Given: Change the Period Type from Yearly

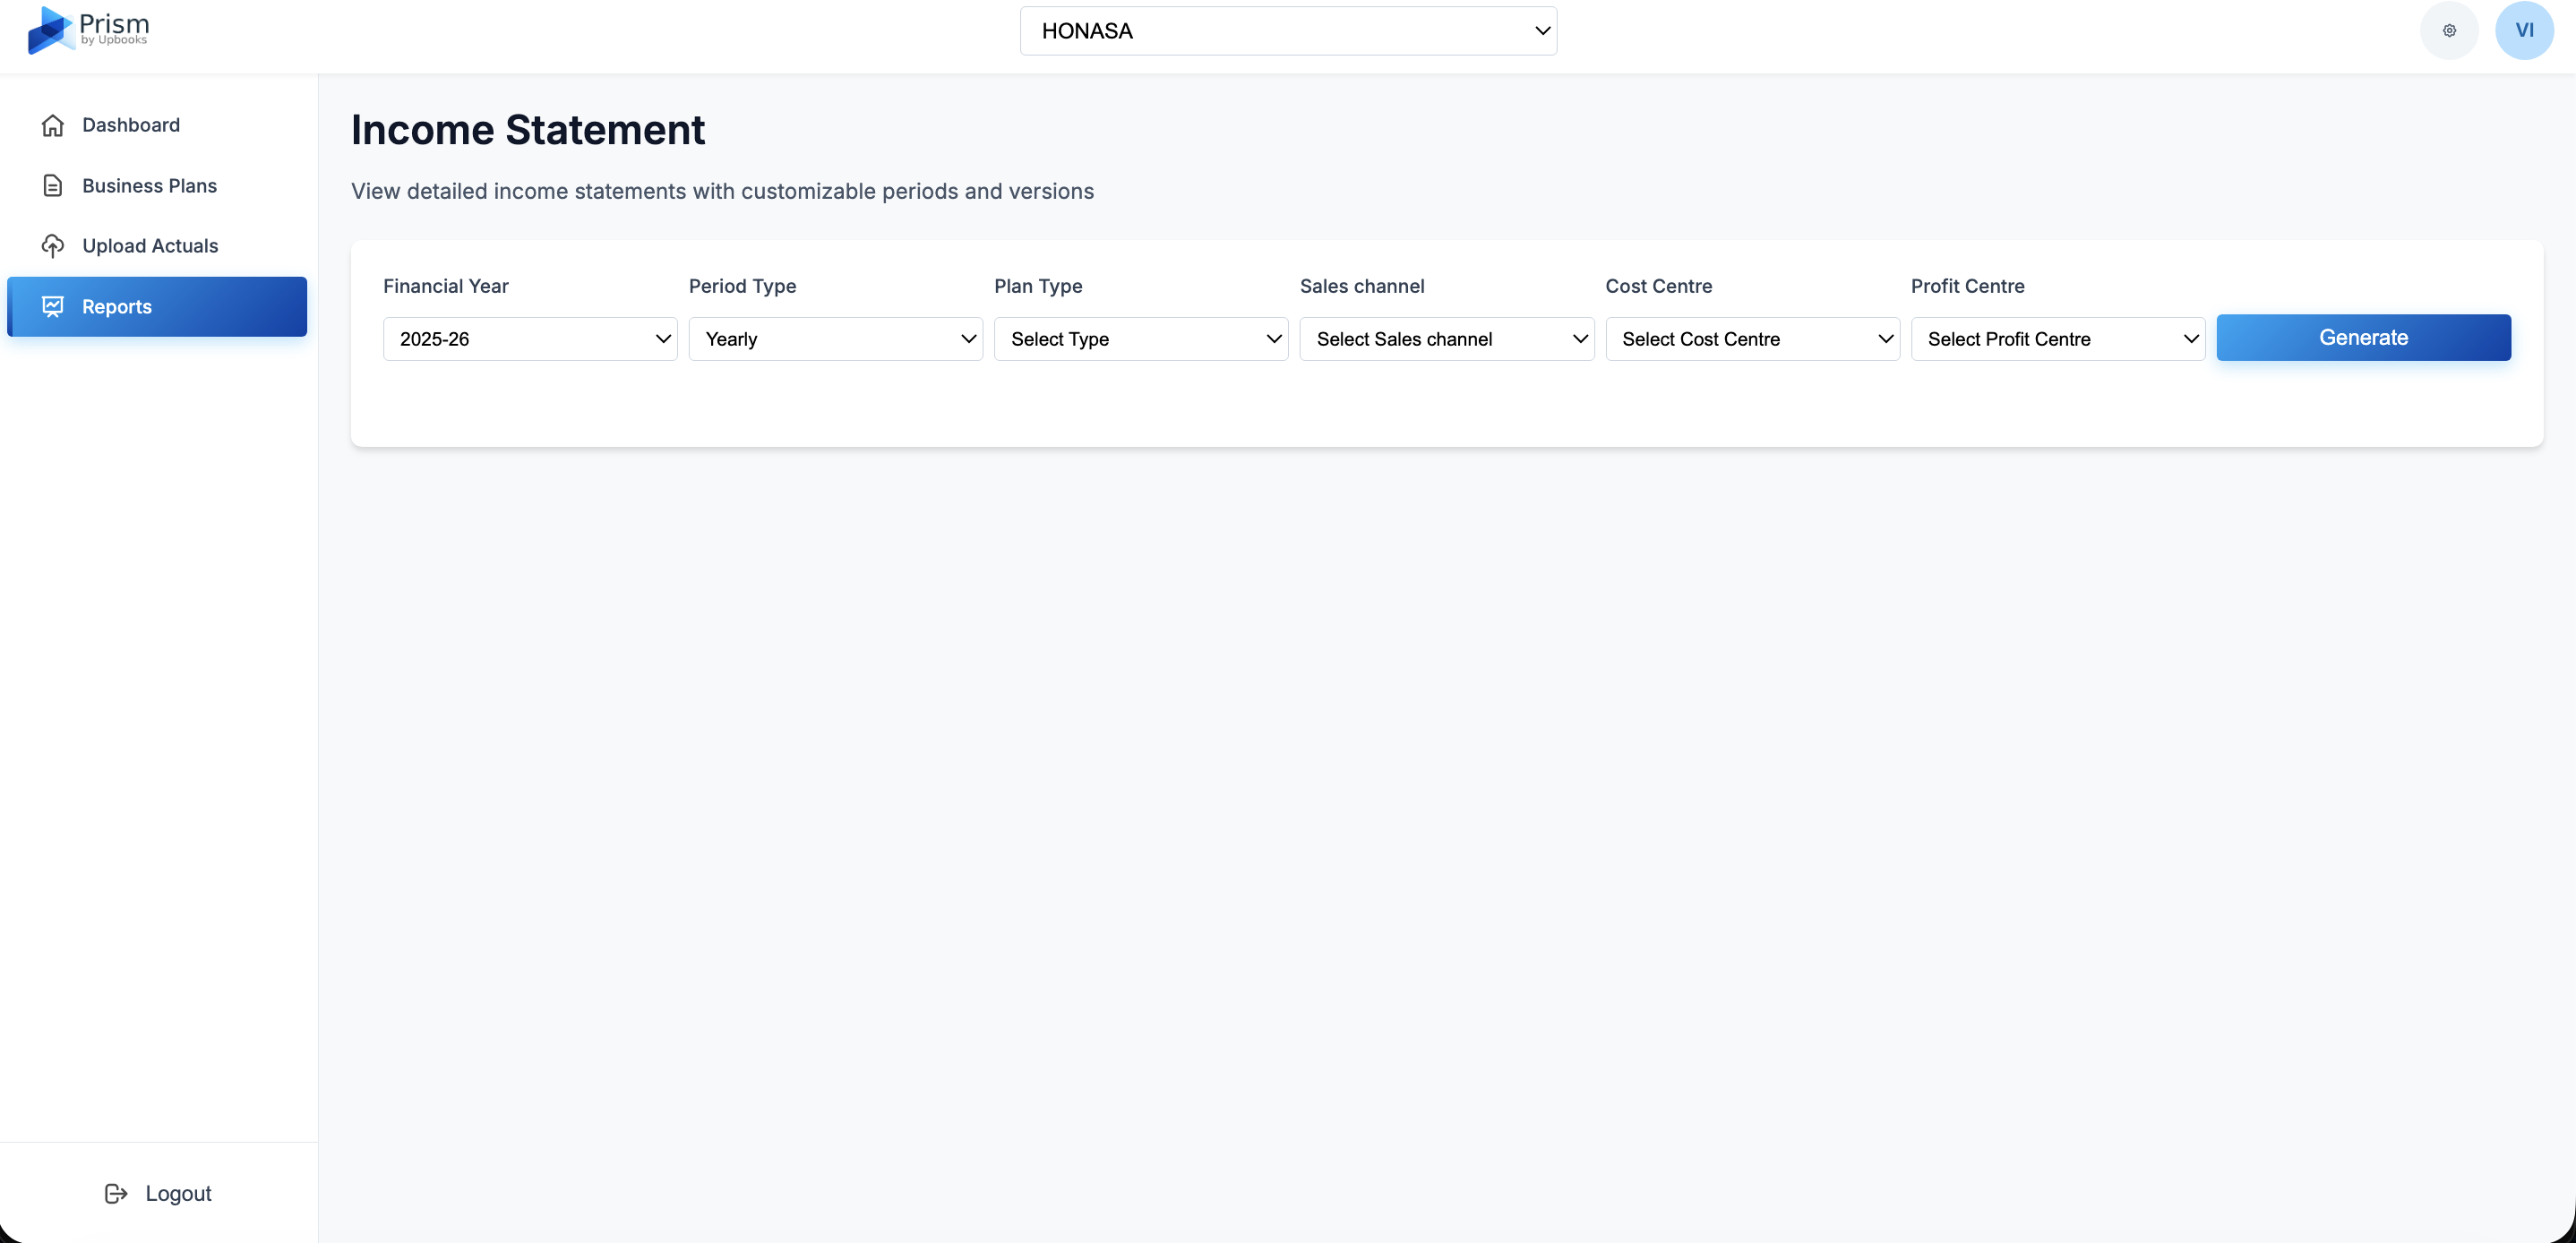Looking at the screenshot, I should click(835, 339).
